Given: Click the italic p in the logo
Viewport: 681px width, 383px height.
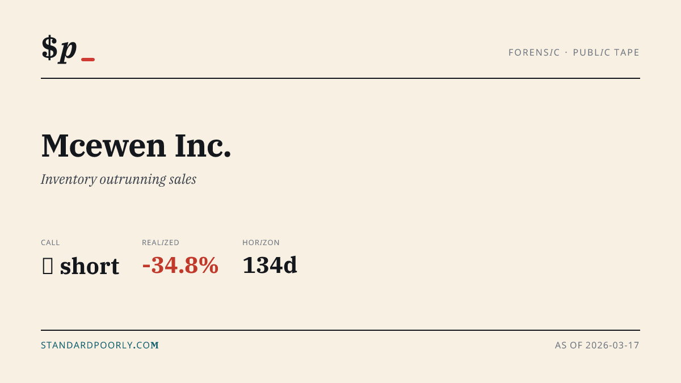Looking at the screenshot, I should (68, 50).
